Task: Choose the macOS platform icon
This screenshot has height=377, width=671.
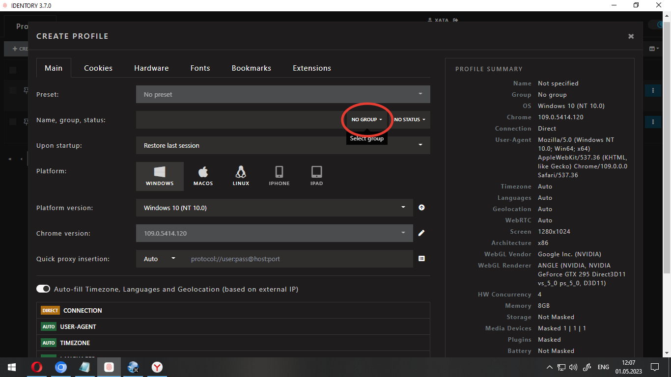Action: 203,176
